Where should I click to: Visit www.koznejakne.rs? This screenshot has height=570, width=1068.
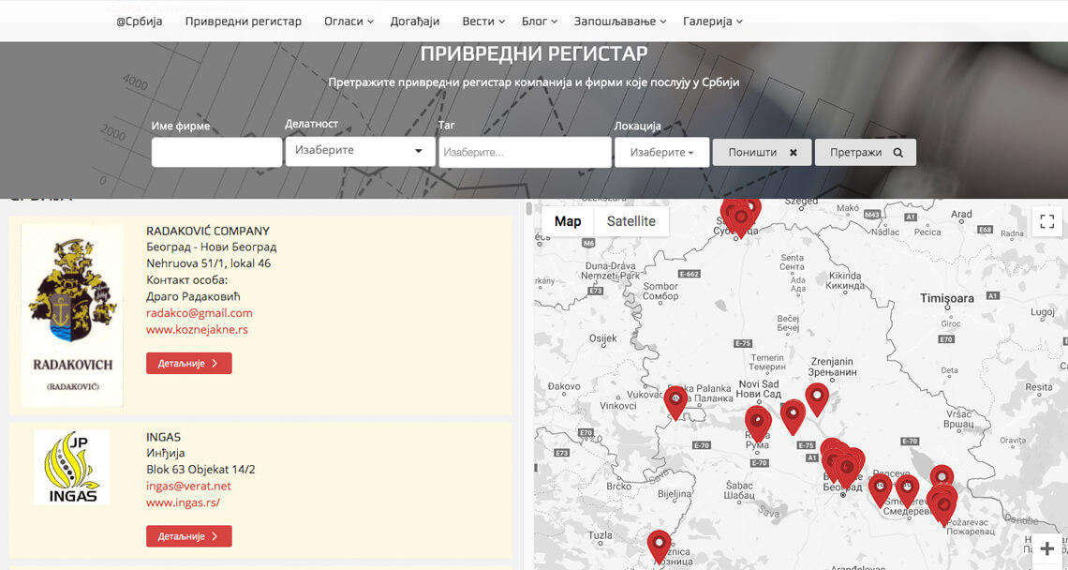[198, 329]
